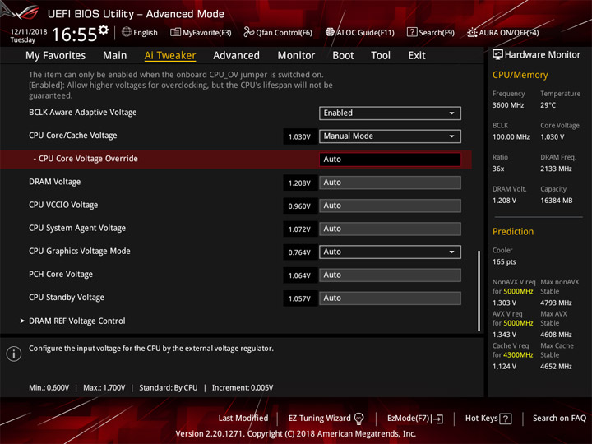Click the 0.960V VCCIO value
Screen dimensions: 592x444
point(300,206)
